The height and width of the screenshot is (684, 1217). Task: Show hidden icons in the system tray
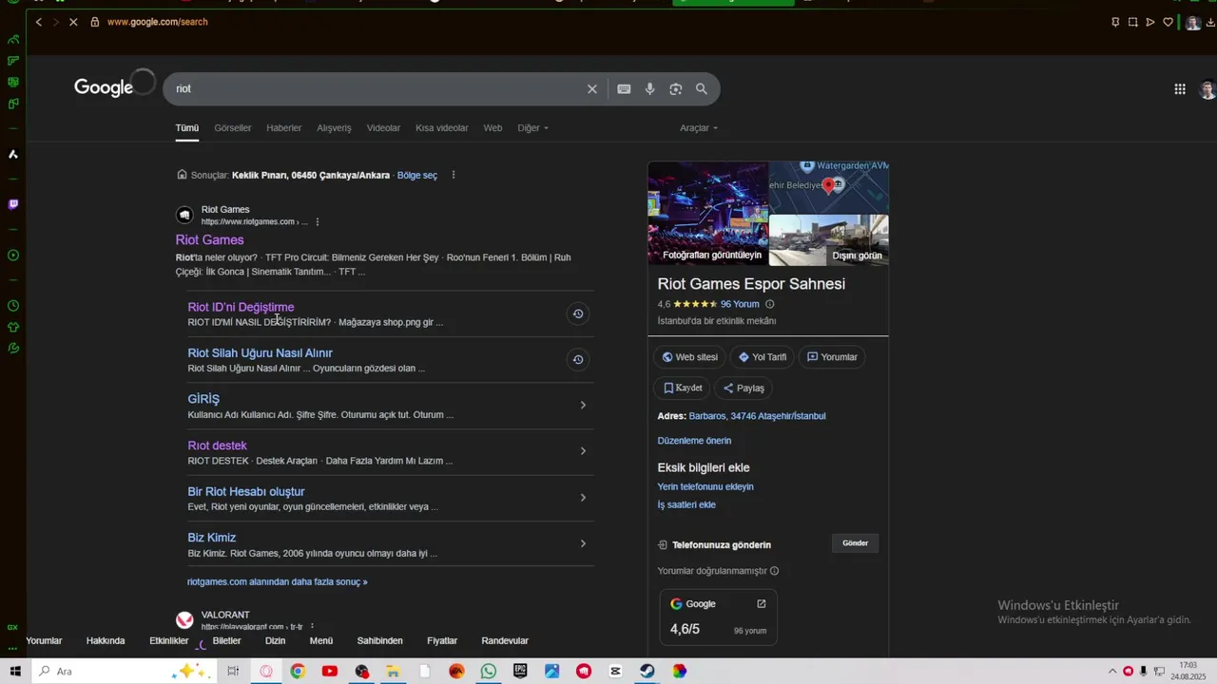1111,671
